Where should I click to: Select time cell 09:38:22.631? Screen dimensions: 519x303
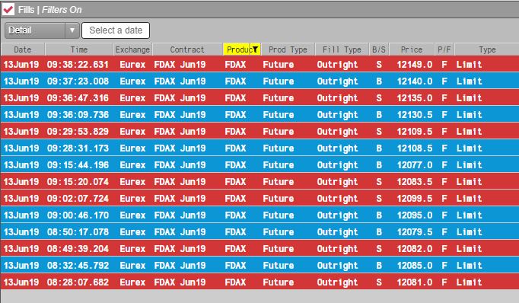(x=78, y=64)
